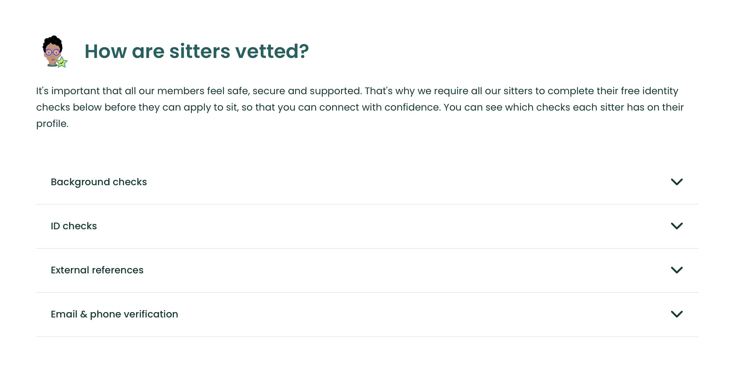738x369 pixels.
Task: Click the purple glasses on the avatar
Action: [52, 52]
